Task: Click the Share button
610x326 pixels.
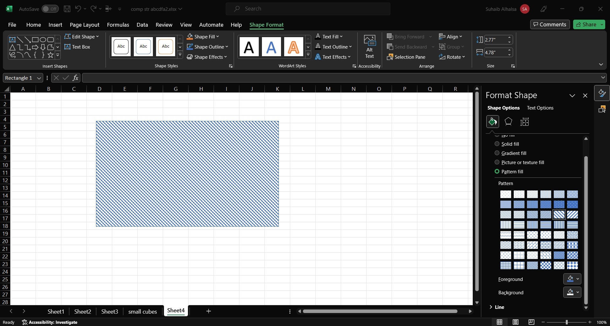Action: point(586,24)
